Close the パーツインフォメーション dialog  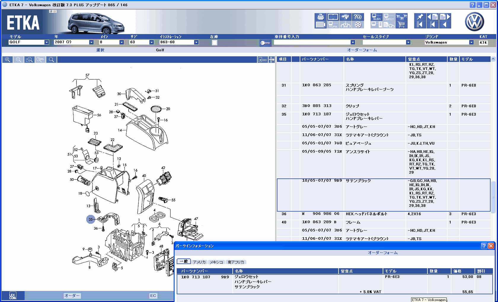[491, 246]
